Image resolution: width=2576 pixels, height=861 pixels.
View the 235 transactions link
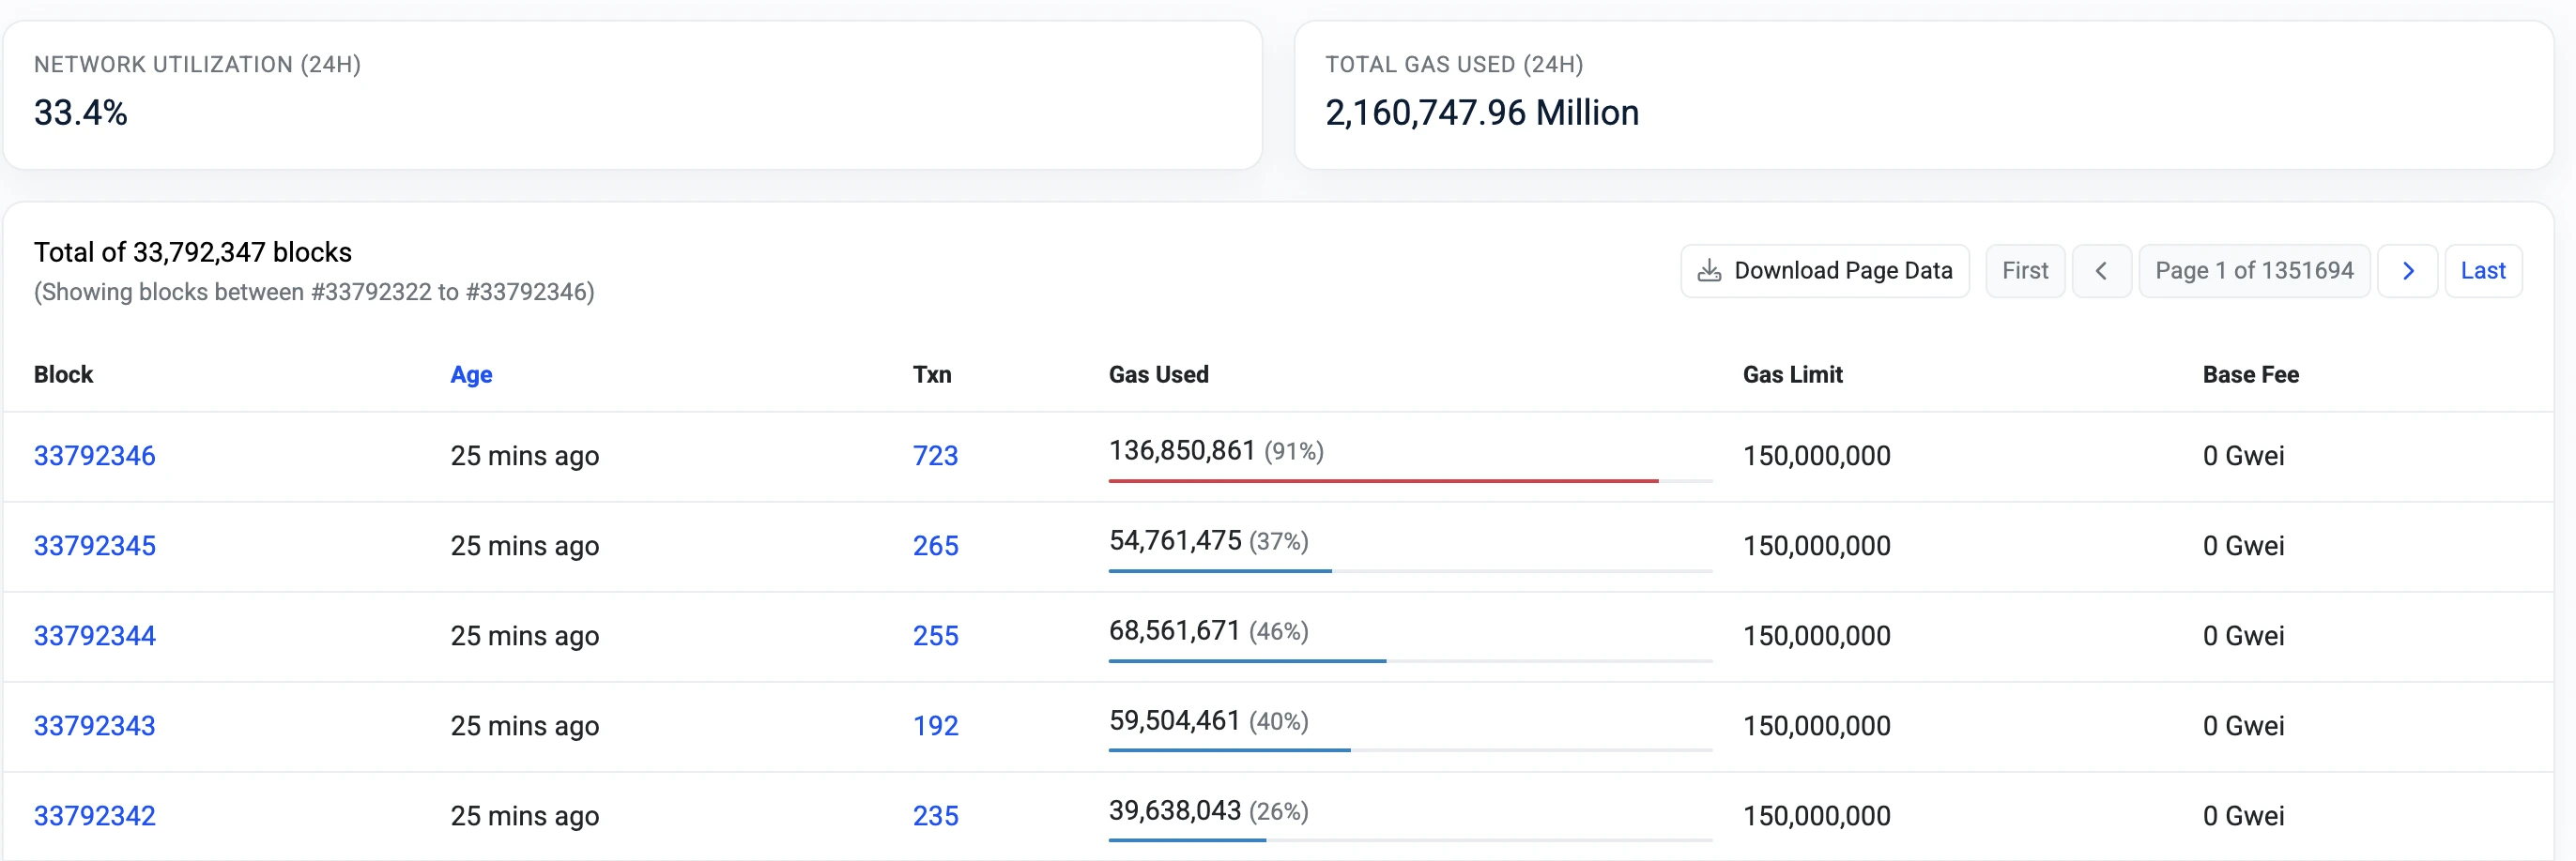935,815
